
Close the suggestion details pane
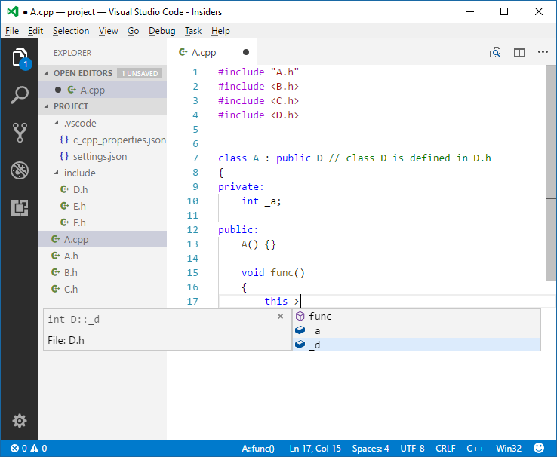(280, 317)
